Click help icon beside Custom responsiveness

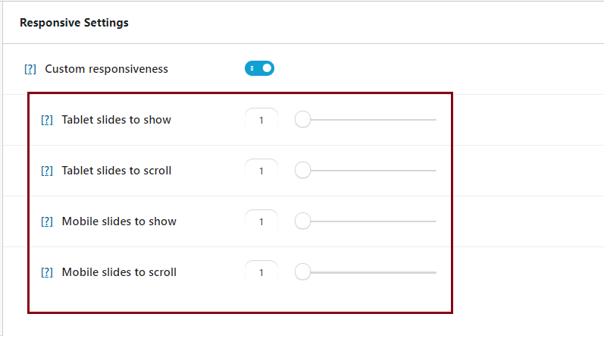(x=30, y=69)
